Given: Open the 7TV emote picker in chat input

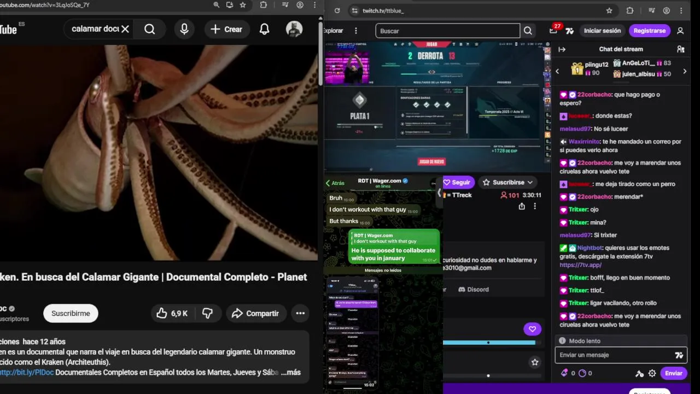Looking at the screenshot, I should coord(679,355).
